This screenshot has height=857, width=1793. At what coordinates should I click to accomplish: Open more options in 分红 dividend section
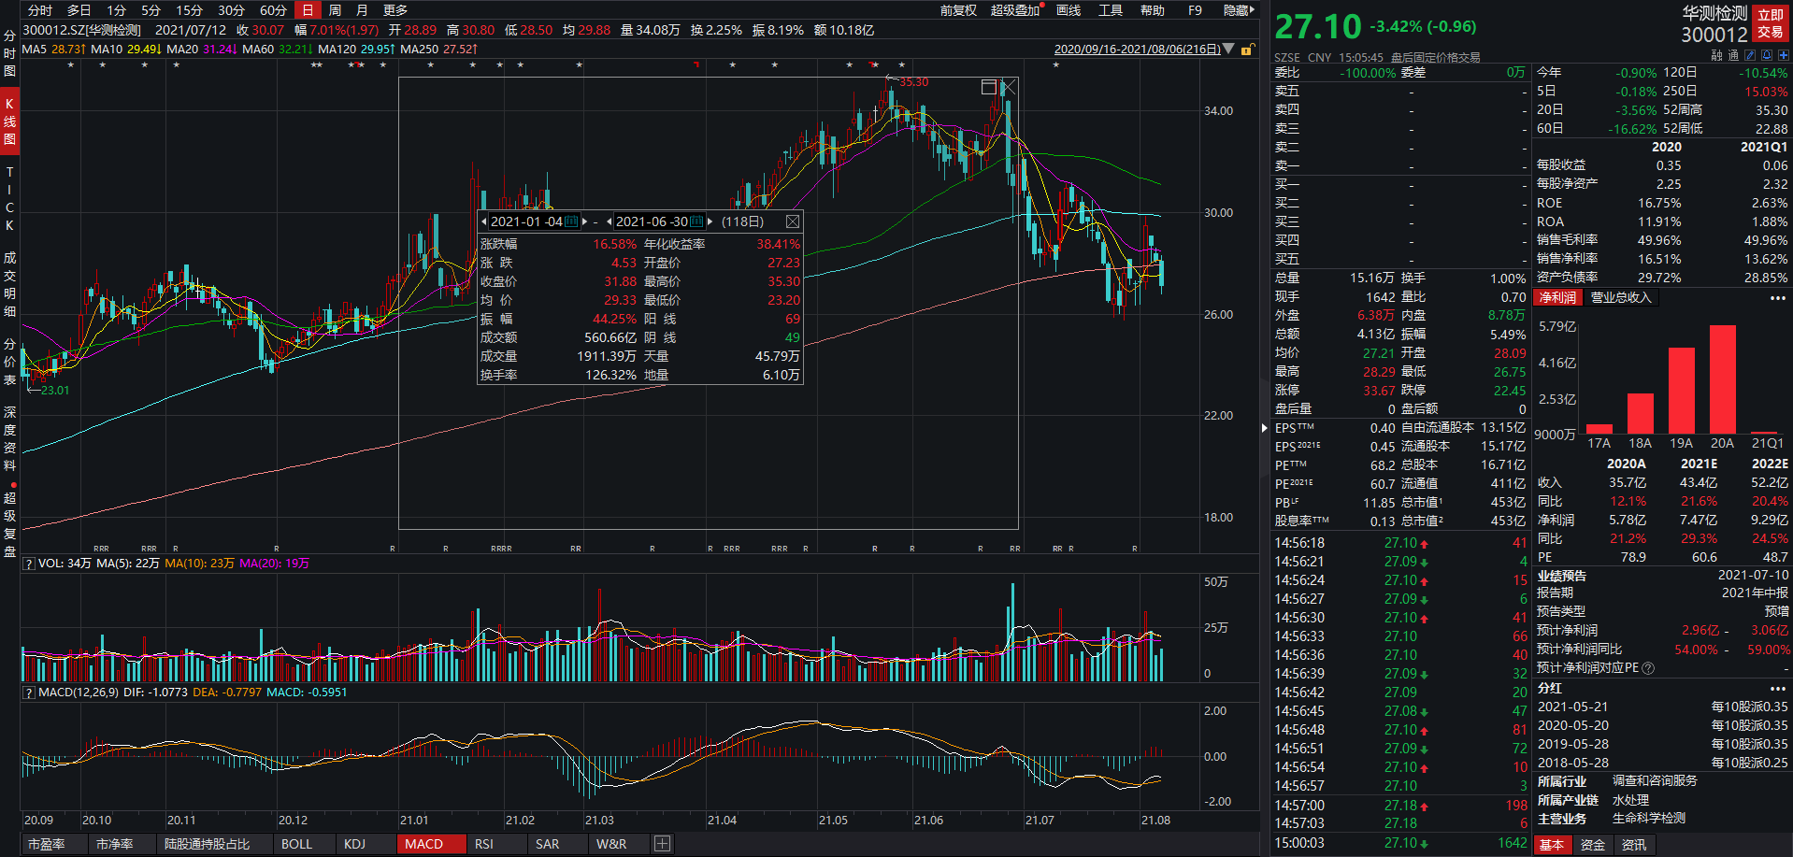click(x=1778, y=688)
